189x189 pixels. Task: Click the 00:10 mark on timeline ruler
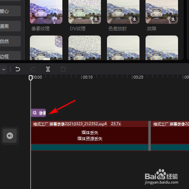click(88, 77)
